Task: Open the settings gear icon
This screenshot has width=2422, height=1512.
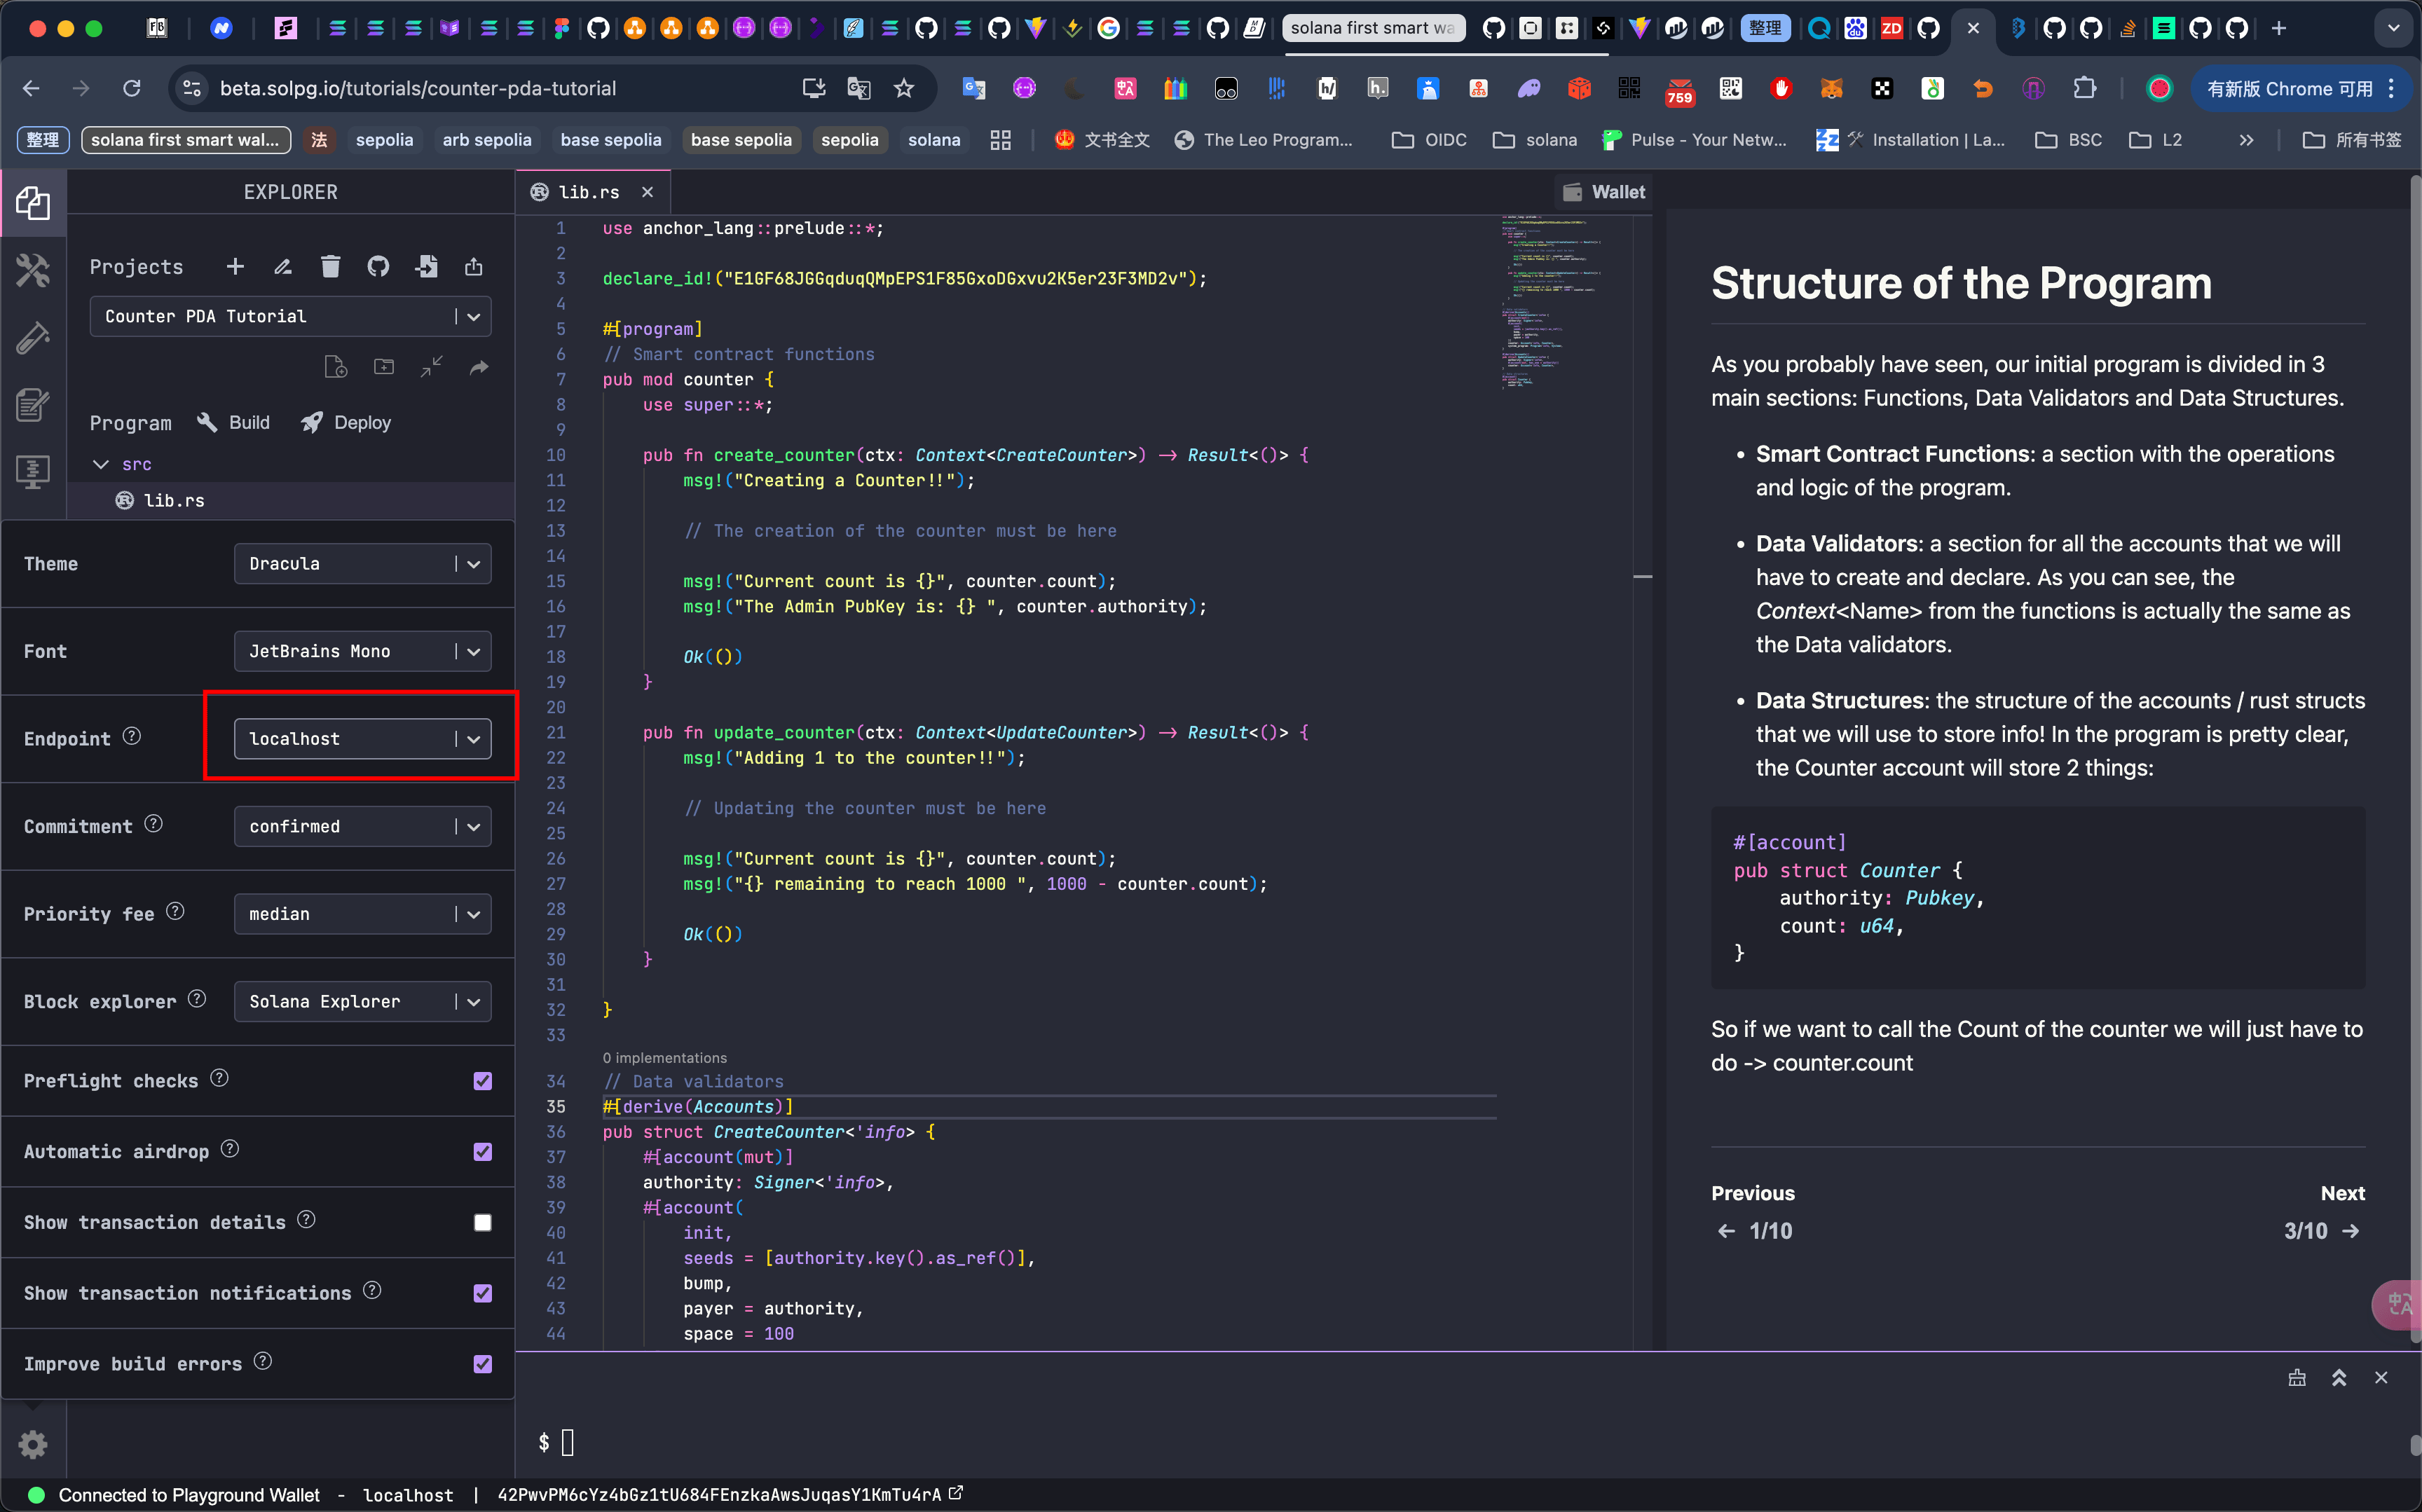Action: 33,1444
